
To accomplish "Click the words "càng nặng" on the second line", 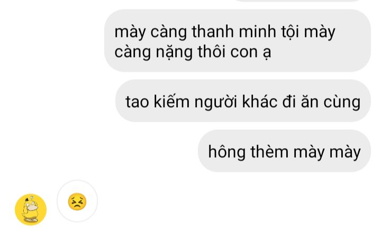I will 153,52.
